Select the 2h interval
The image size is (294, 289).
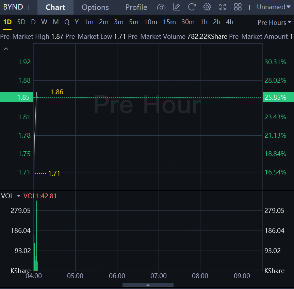click(x=216, y=22)
